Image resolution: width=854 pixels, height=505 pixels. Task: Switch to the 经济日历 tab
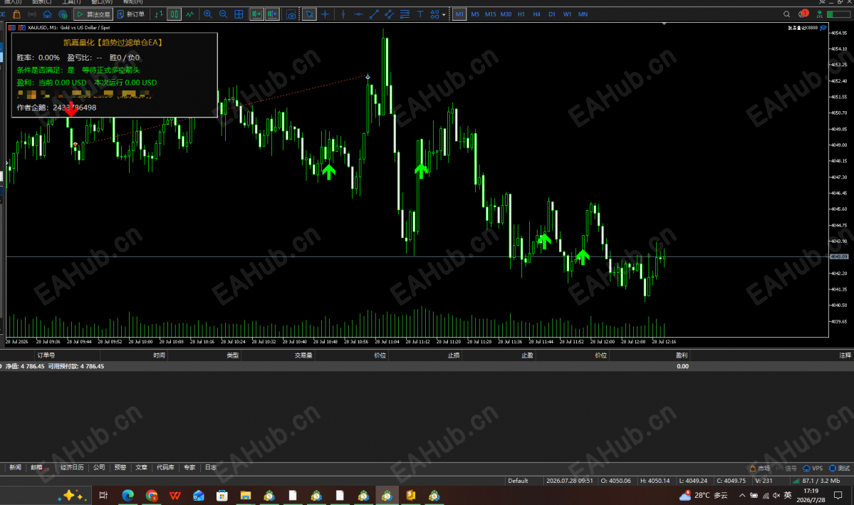(x=72, y=467)
